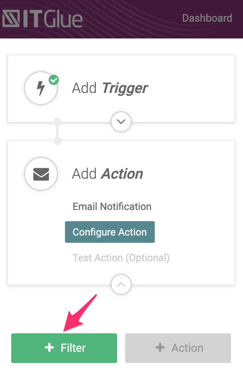Click the plus icon beside Filter
The width and height of the screenshot is (243, 375).
click(49, 348)
